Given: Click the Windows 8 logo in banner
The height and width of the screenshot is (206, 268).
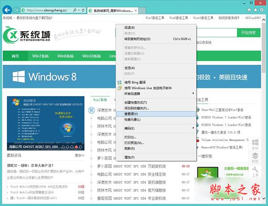Looking at the screenshot, I should 19,77.
